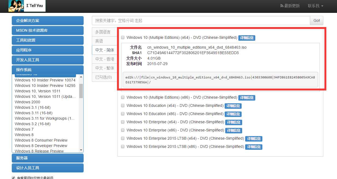Image resolution: width=337 pixels, height=179 pixels.
Task: Show 详细信息 for Enterprise x64
Action: point(234,122)
